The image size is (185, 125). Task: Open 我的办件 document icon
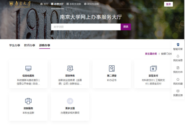click(x=178, y=68)
